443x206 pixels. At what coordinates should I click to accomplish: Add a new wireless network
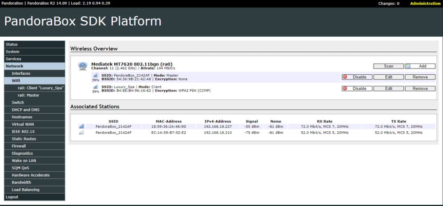[420, 66]
